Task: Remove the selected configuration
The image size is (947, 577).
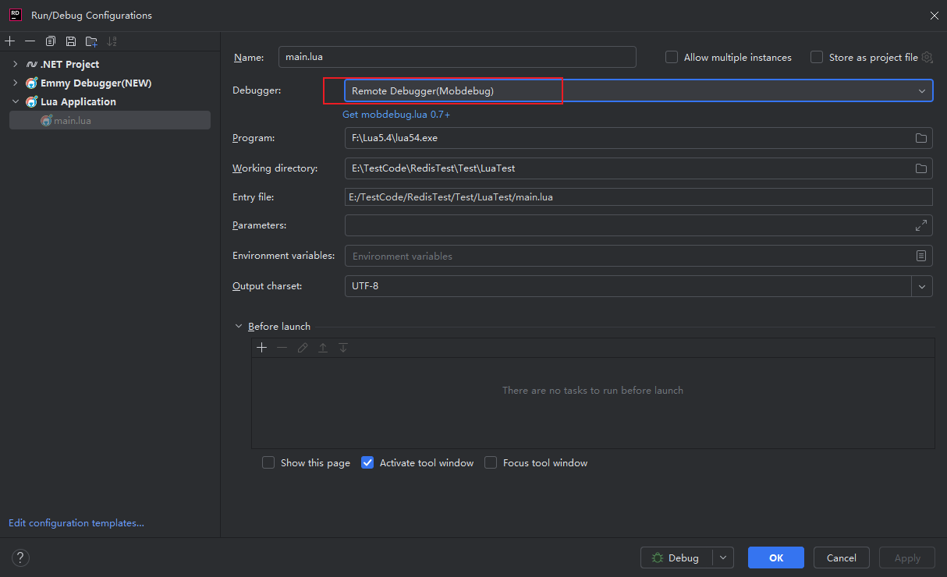Action: pos(30,41)
